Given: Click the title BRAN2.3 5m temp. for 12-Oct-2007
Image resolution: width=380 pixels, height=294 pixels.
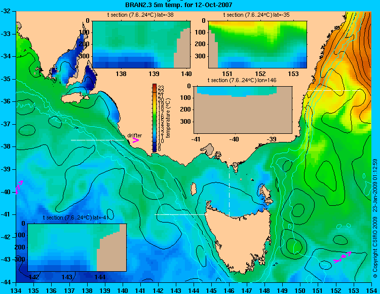Looking at the screenshot, I should pos(179,5).
